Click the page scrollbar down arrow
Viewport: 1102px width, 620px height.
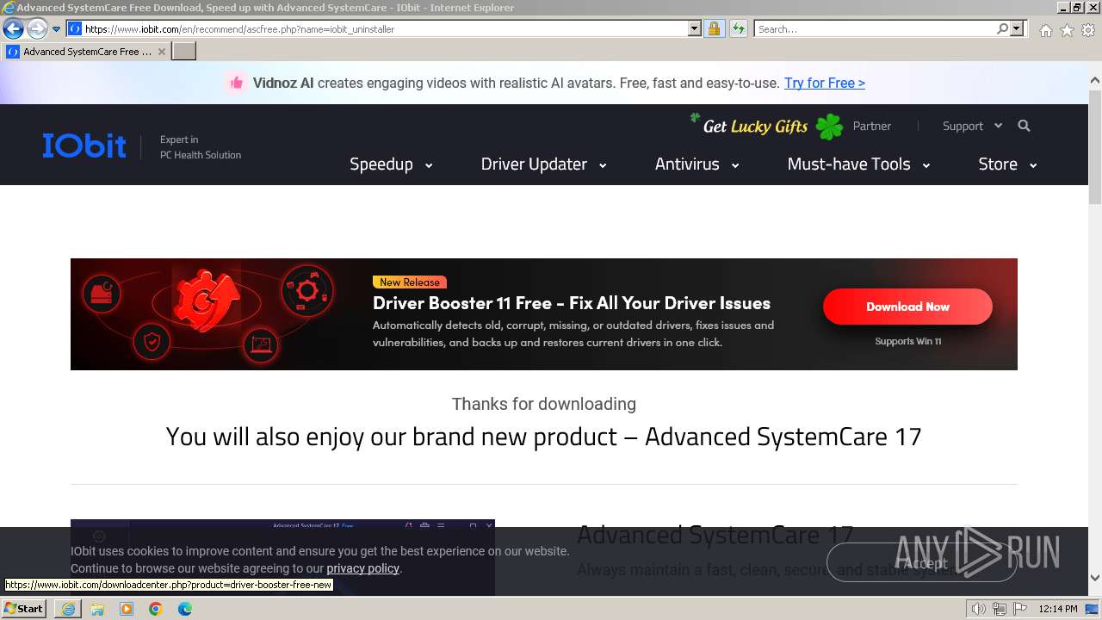(1095, 578)
